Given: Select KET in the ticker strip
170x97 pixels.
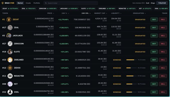Looking at the screenshot, I should tap(145, 8).
